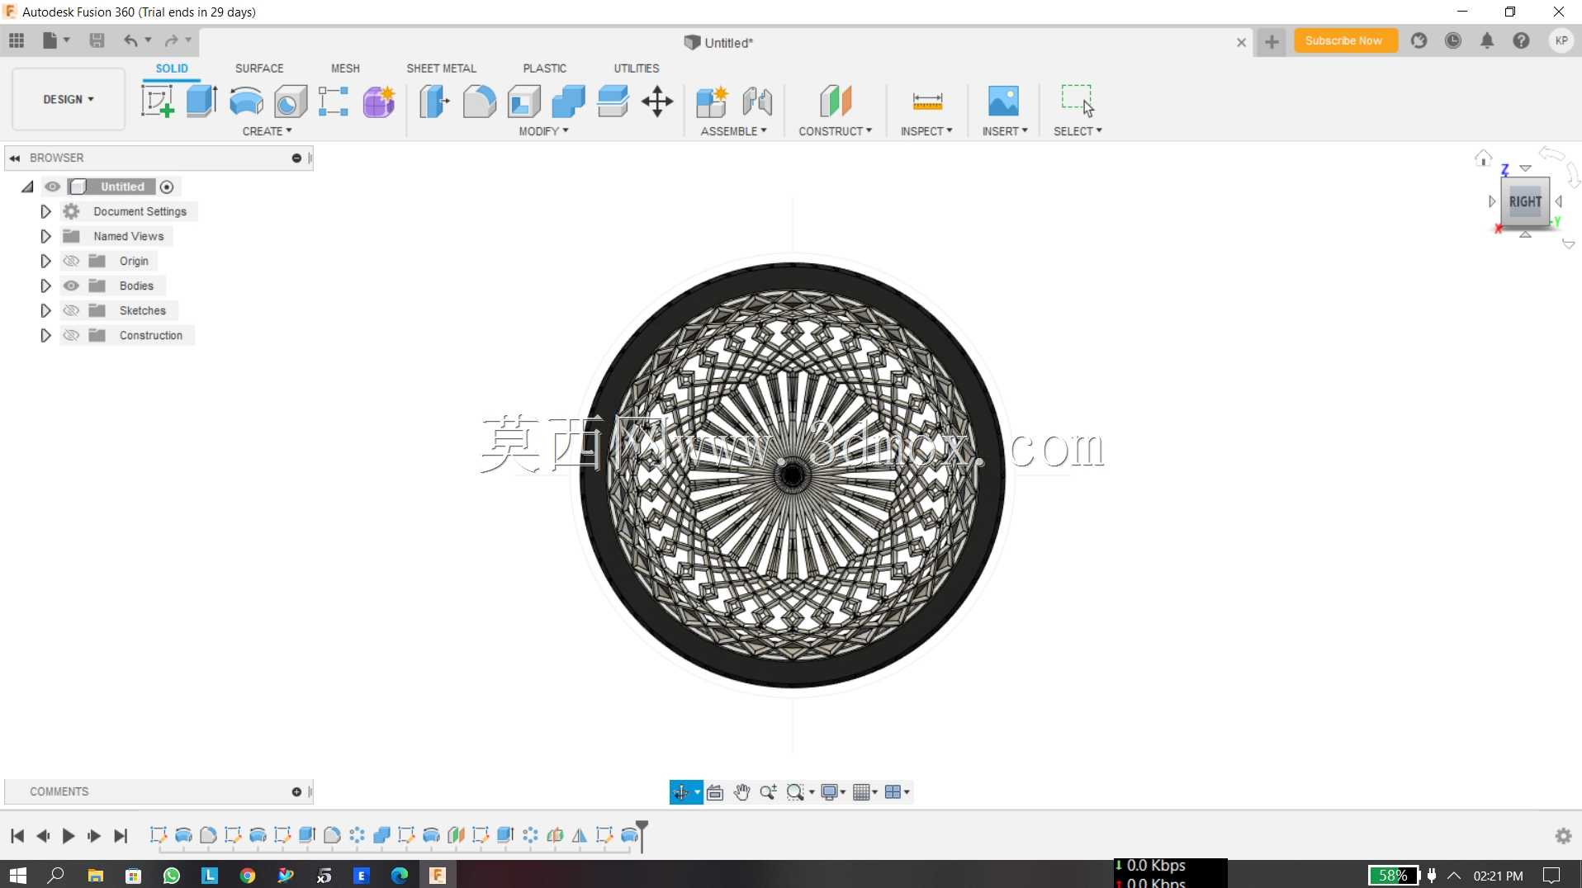Screen dimensions: 1582x888
Task: Switch to the SOLID tab
Action: (172, 68)
